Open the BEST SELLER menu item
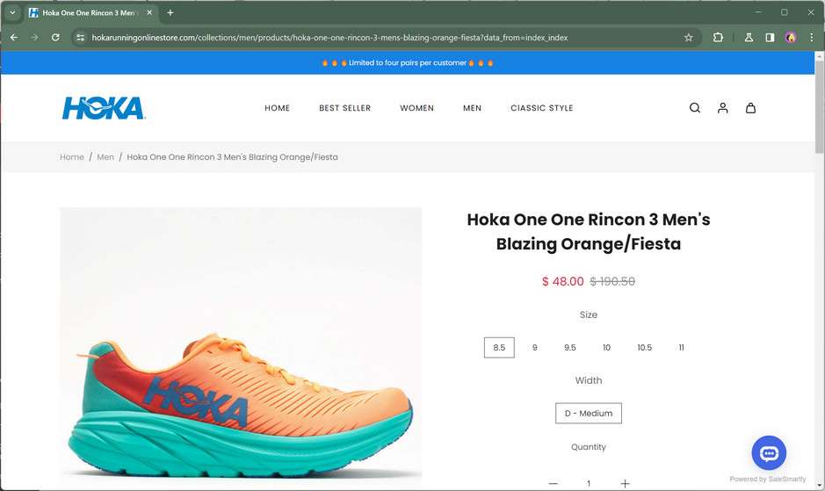The image size is (825, 491). click(x=344, y=108)
